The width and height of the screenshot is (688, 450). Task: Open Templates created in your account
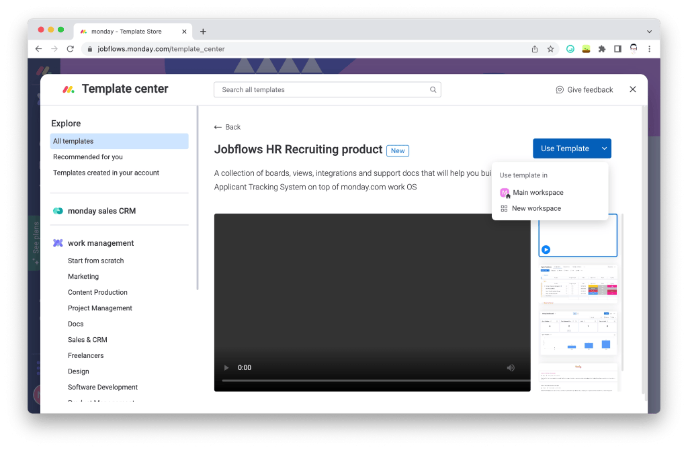click(106, 173)
